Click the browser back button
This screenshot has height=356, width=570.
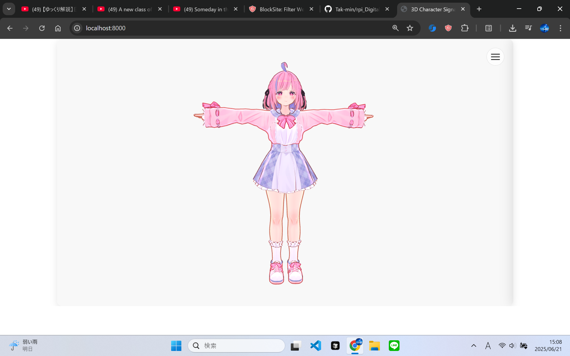[x=10, y=28]
